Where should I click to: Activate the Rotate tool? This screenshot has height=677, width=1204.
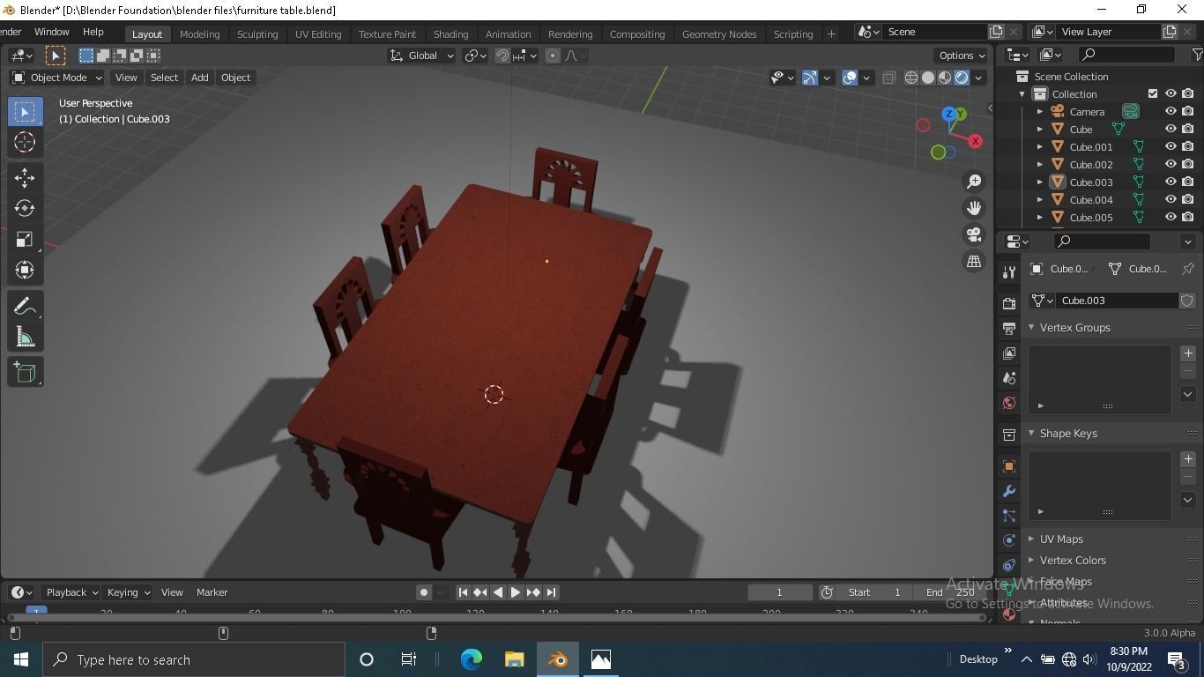(25, 208)
